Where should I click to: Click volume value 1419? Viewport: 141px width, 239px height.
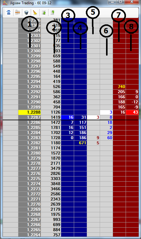[51, 117]
